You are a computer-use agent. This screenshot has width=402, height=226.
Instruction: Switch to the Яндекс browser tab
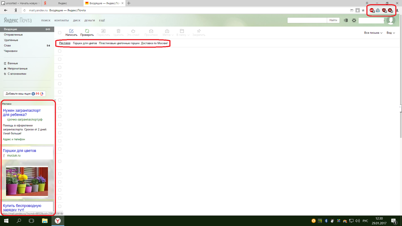coord(62,3)
